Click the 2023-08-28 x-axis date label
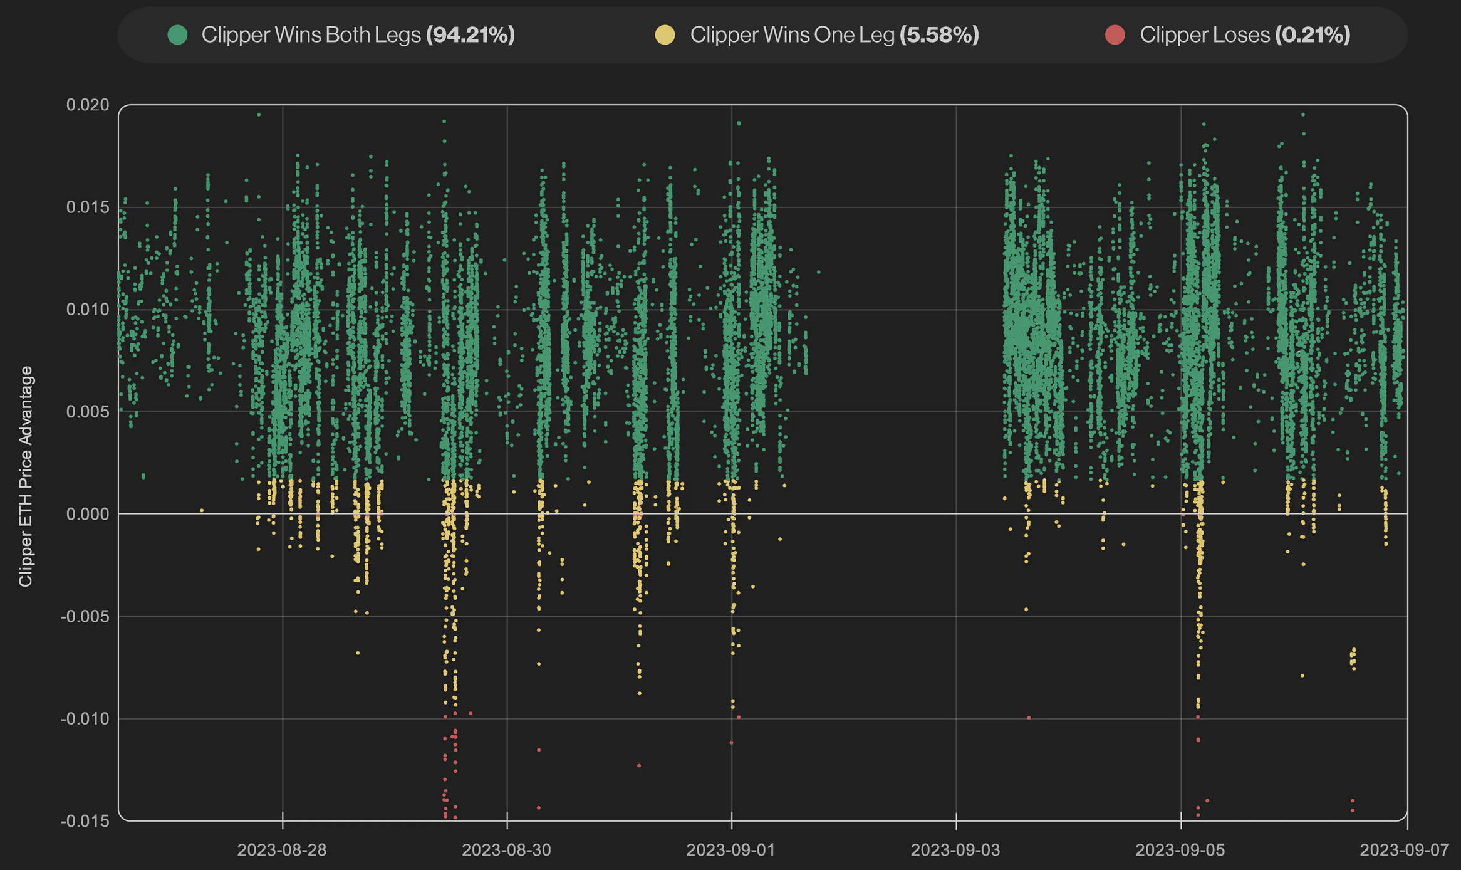The image size is (1461, 870). [x=282, y=850]
